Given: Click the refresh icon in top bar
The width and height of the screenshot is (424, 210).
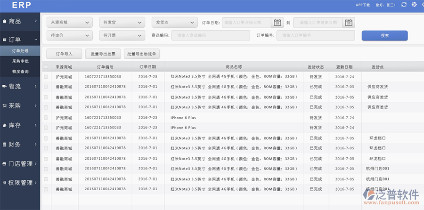Looking at the screenshot, I should 404,5.
